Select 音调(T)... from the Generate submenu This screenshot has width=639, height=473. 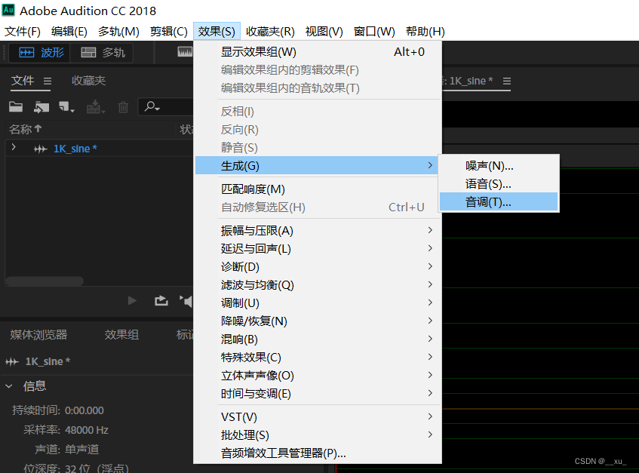[499, 201]
